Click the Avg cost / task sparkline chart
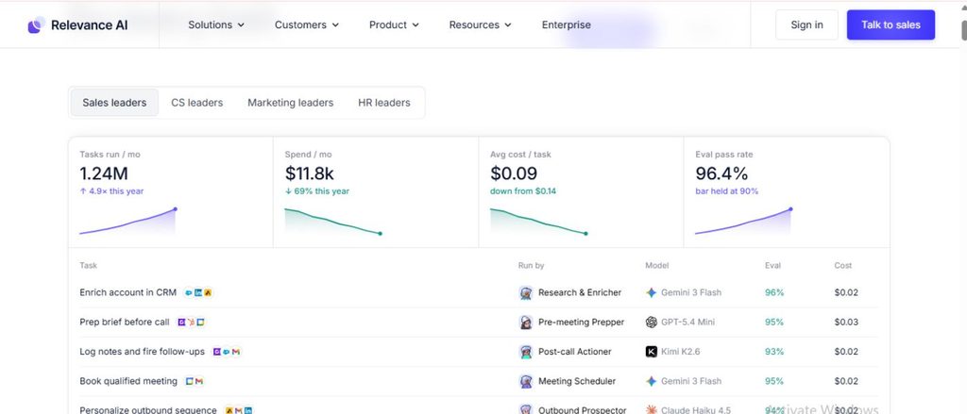The height and width of the screenshot is (414, 967). pyautogui.click(x=539, y=222)
